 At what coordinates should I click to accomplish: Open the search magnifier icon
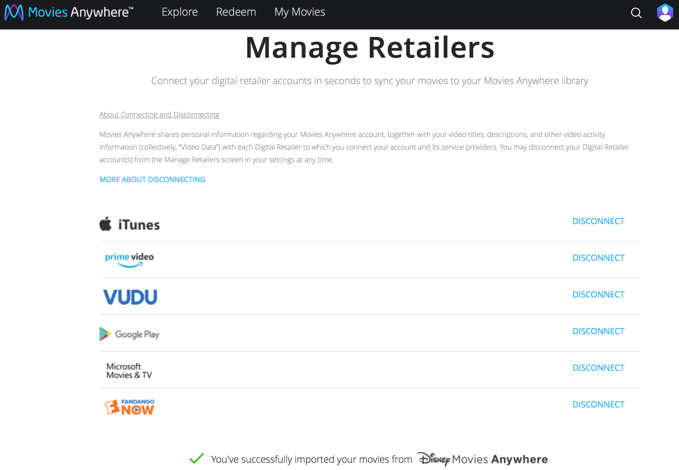[x=636, y=13]
